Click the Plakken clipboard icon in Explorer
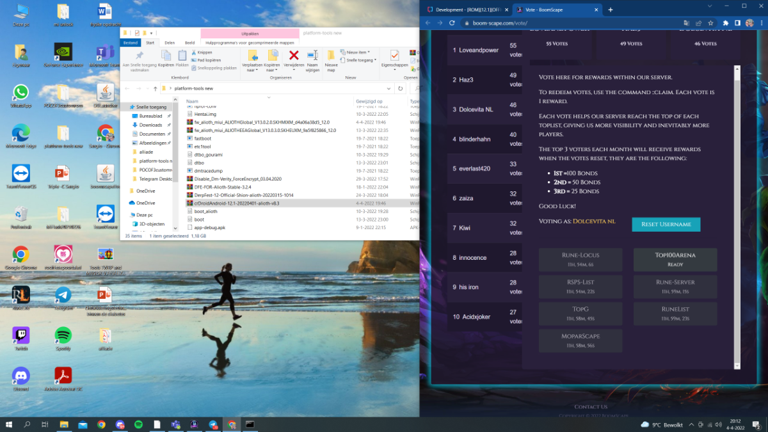768x432 pixels. pos(182,56)
